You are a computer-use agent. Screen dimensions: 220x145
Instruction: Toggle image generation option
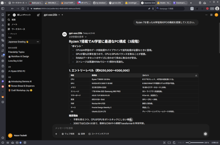pyautogui.click(x=81, y=134)
